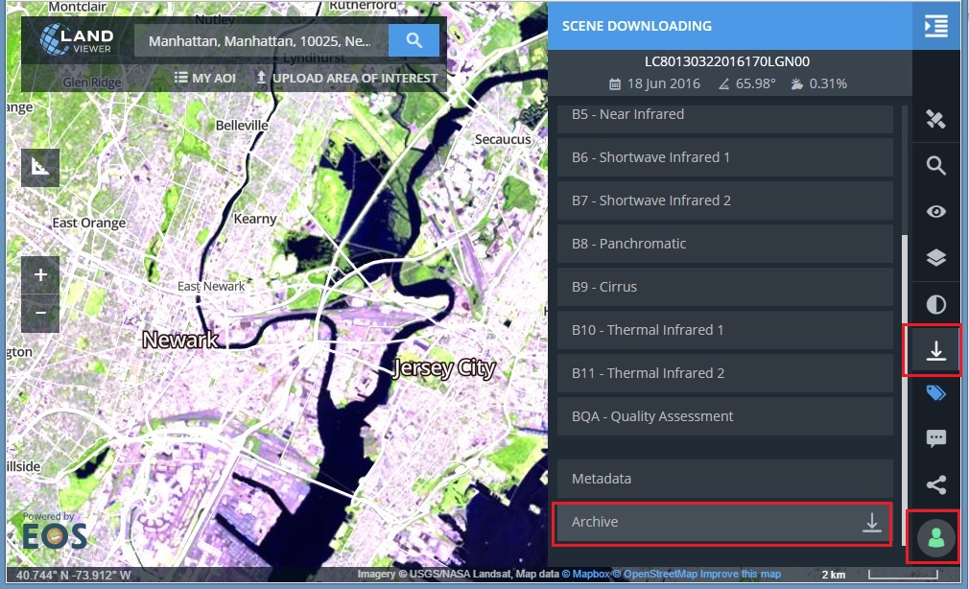Click the coordinates readout 40.744° N
This screenshot has width=969, height=589.
[x=74, y=576]
